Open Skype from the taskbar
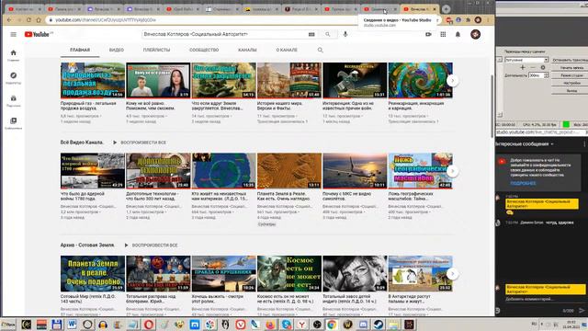 coord(286,325)
